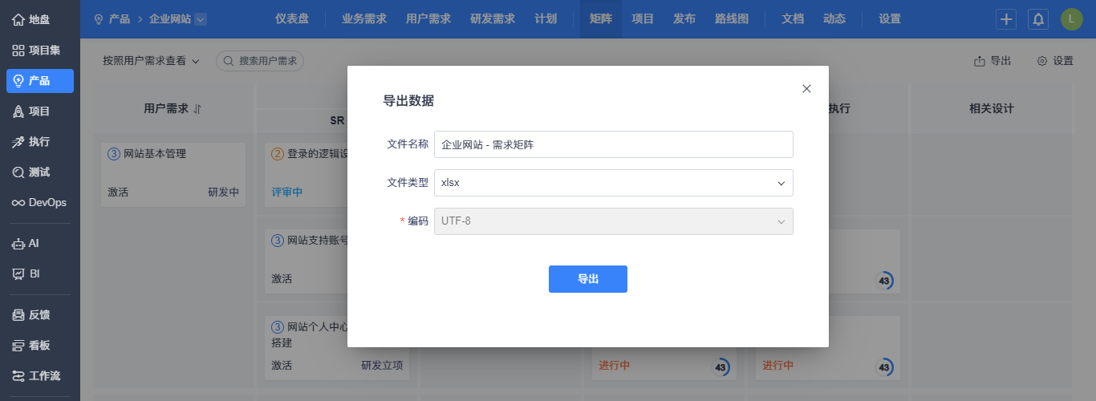Open the 按照用户需求查看 dropdown
The height and width of the screenshot is (401, 1096).
click(x=151, y=61)
